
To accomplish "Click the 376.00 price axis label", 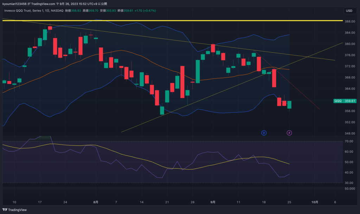I will point(350,55).
